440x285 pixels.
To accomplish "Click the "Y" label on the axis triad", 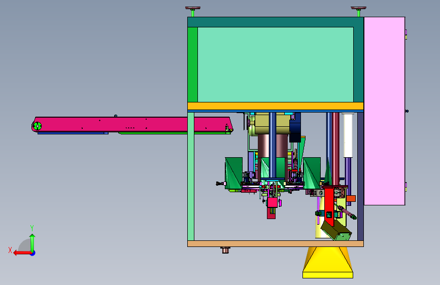I will coord(32,228).
